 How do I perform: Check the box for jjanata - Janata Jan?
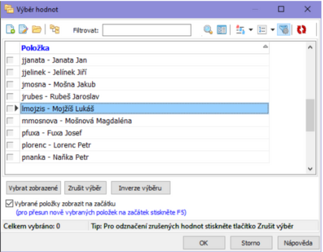point(10,60)
